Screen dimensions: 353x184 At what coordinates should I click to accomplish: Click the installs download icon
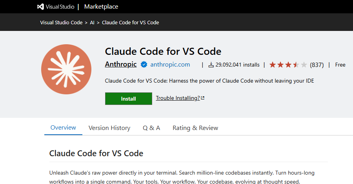211,65
